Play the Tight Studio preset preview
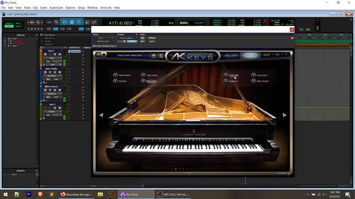The width and height of the screenshot is (355, 199). [143, 75]
